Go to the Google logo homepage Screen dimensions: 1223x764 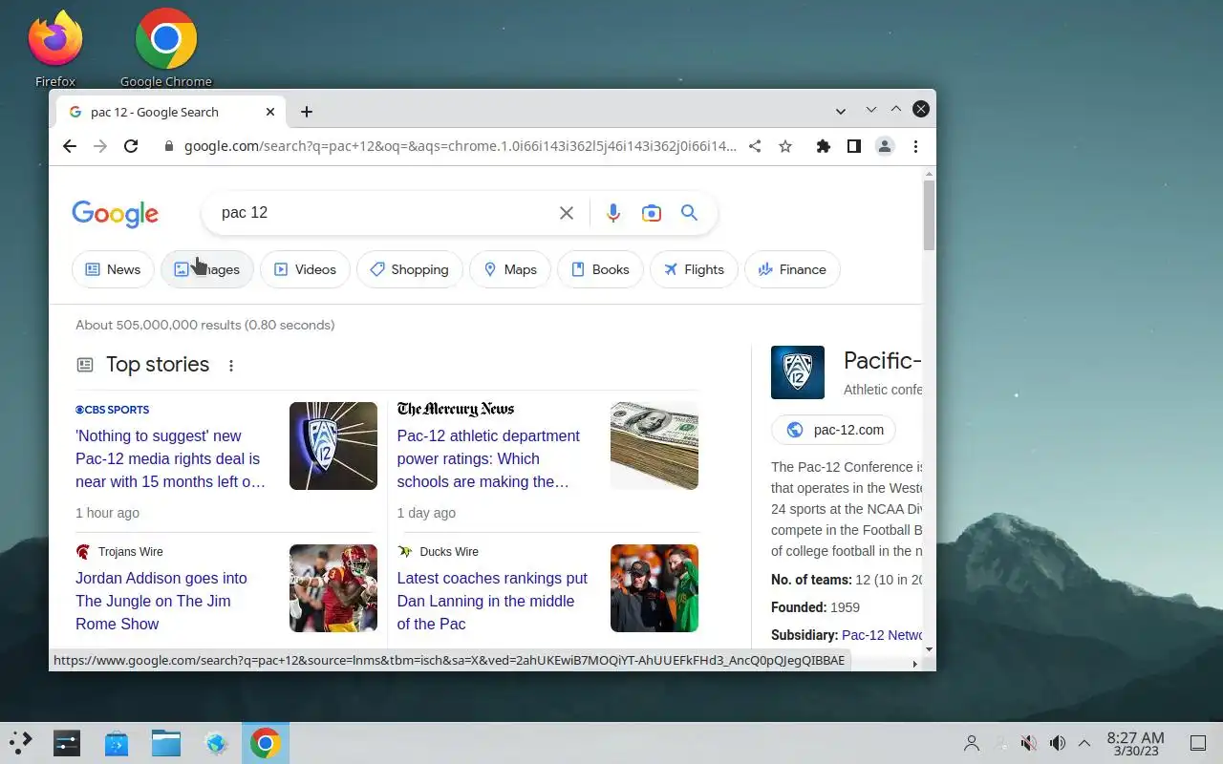tap(115, 214)
